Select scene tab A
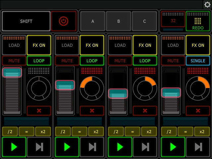This screenshot has width=212, height=159. (x=93, y=21)
